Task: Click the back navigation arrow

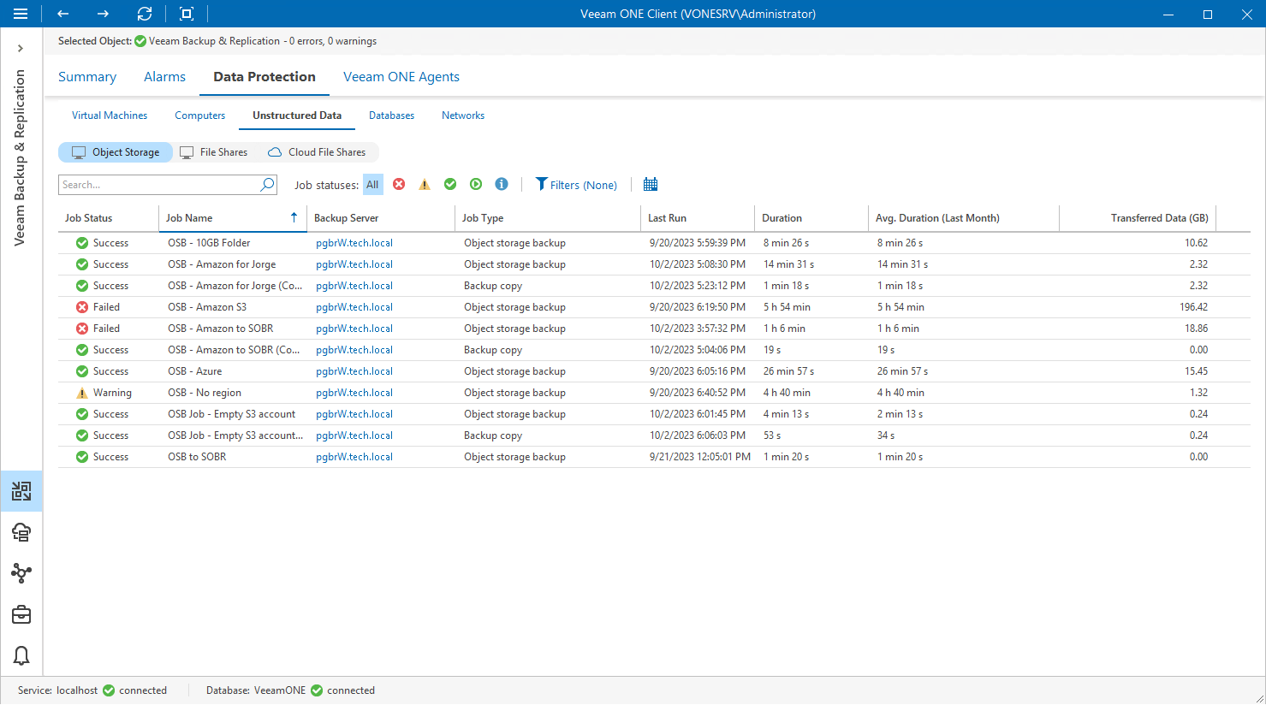Action: [62, 14]
